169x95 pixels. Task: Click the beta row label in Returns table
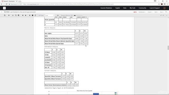pyautogui.click(x=46, y=36)
